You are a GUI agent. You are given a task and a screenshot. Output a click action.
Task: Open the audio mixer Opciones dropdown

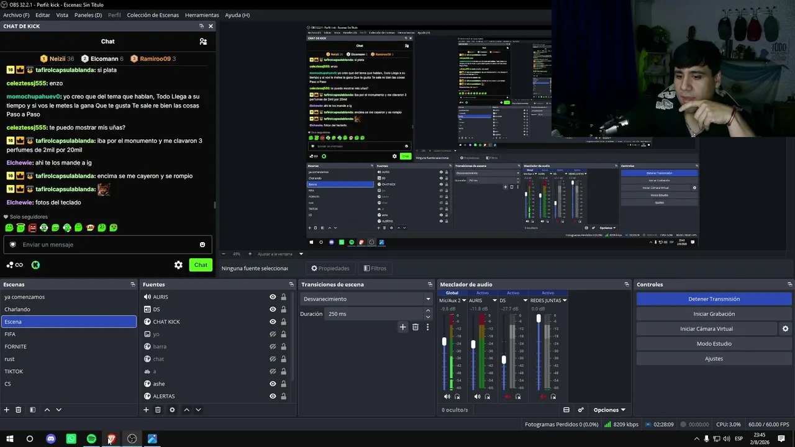pos(609,410)
